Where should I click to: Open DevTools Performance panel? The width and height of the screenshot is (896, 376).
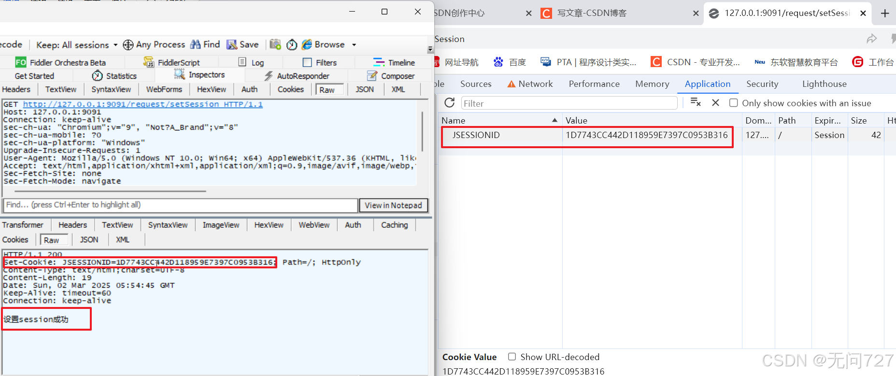[594, 84]
